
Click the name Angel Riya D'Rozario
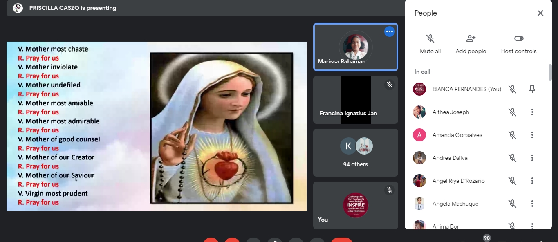click(x=459, y=181)
